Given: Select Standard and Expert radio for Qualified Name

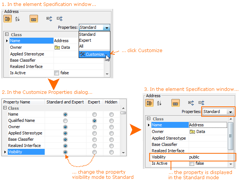Looking at the screenshot, I should click(x=65, y=121).
